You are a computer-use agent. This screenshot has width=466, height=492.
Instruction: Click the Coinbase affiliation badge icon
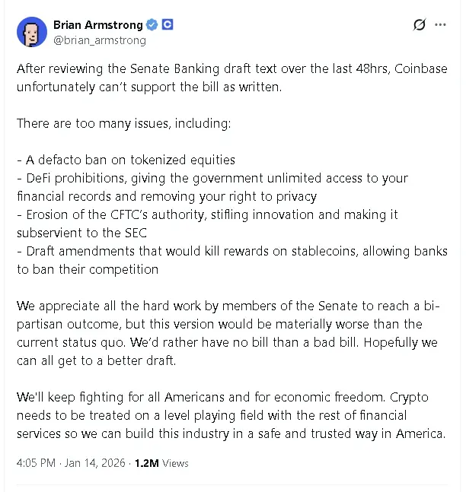tap(168, 25)
